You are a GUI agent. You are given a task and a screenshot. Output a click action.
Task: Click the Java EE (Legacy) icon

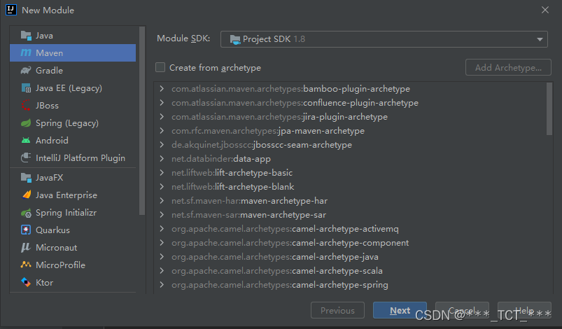[26, 87]
